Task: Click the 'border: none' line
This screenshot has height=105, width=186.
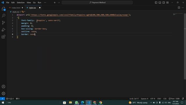Action: pos(28,34)
